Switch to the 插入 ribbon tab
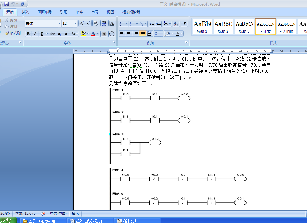This screenshot has width=307, height=223. coord(26,12)
